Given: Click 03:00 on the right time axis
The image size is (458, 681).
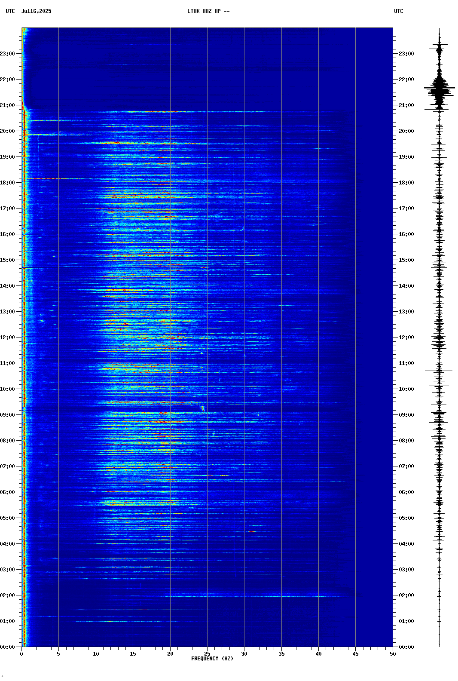Looking at the screenshot, I should click(406, 570).
